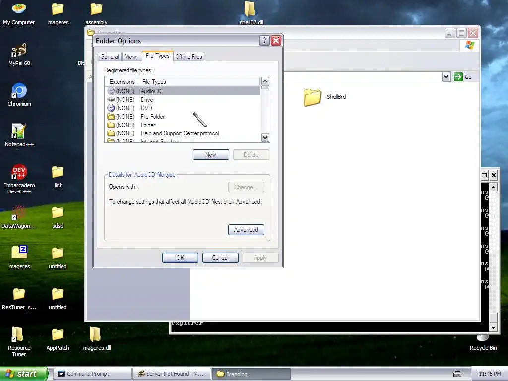This screenshot has height=381, width=508.
Task: Click the Delete button
Action: (x=251, y=155)
